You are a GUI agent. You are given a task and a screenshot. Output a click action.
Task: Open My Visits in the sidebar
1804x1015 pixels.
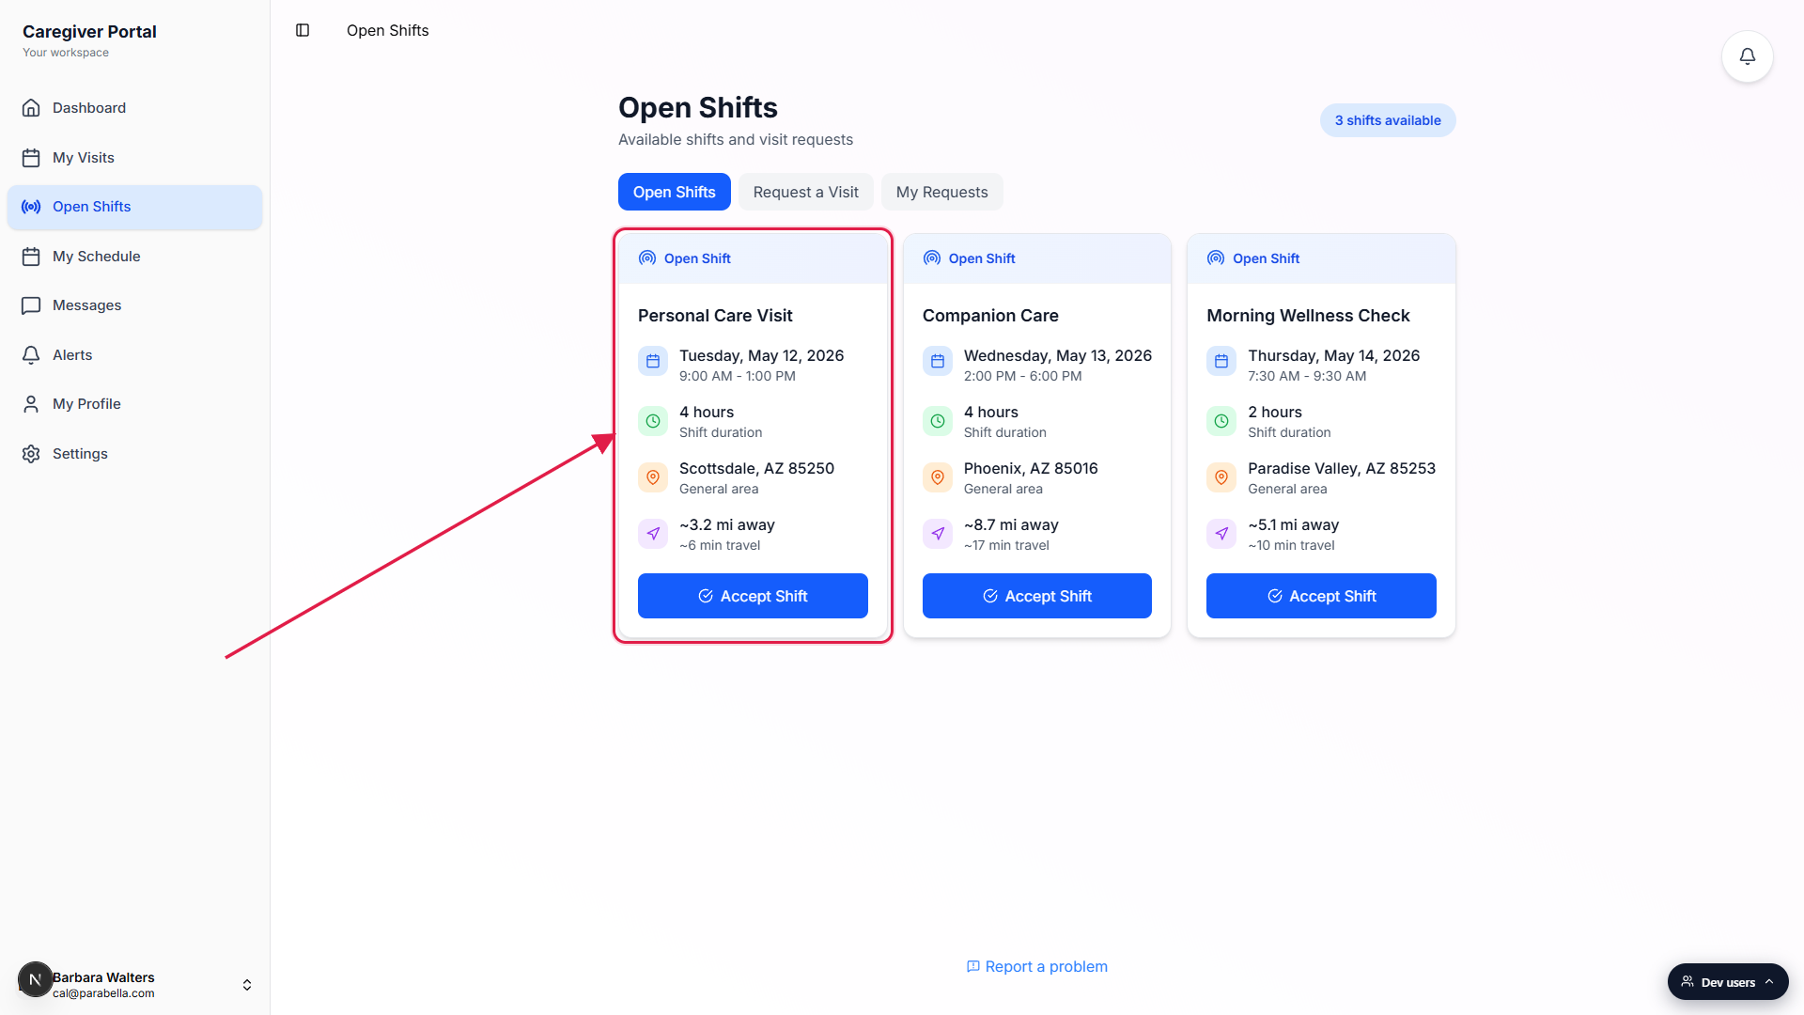pyautogui.click(x=134, y=158)
